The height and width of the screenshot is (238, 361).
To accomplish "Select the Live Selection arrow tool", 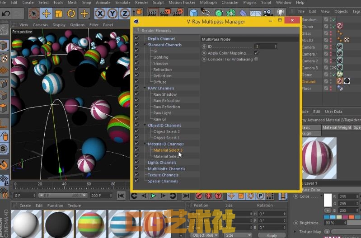I will [34, 14].
